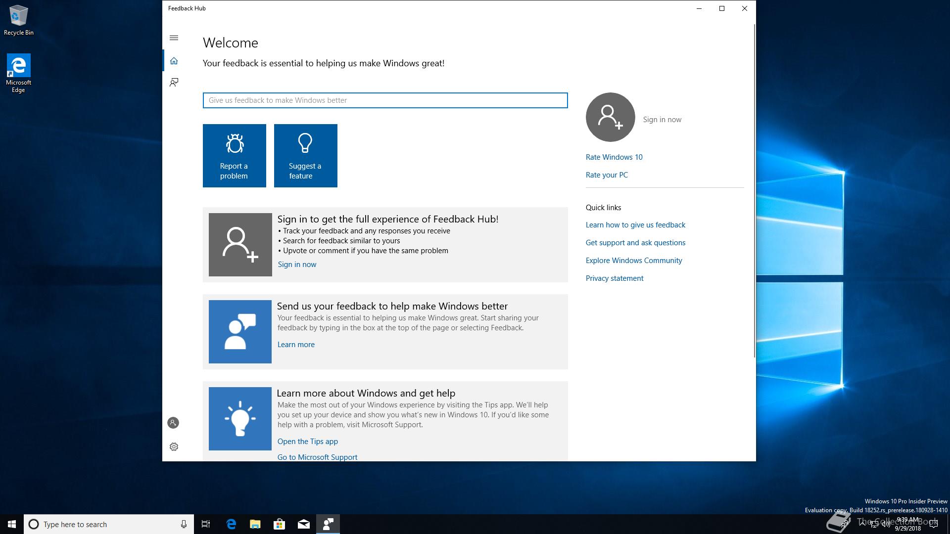950x534 pixels.
Task: Click the lightbulb tips card image
Action: point(240,419)
